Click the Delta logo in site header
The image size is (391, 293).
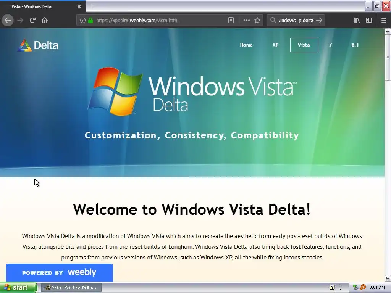point(38,45)
